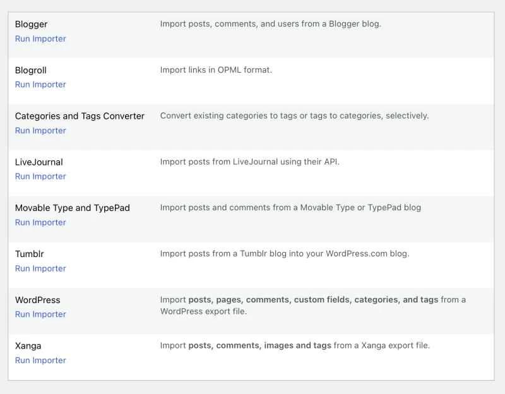This screenshot has width=505, height=394.
Task: Run the Blogger importer
Action: (x=40, y=39)
